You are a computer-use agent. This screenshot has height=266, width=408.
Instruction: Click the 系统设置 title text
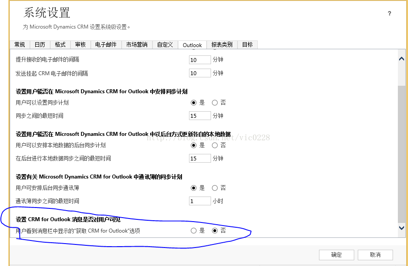tap(47, 12)
